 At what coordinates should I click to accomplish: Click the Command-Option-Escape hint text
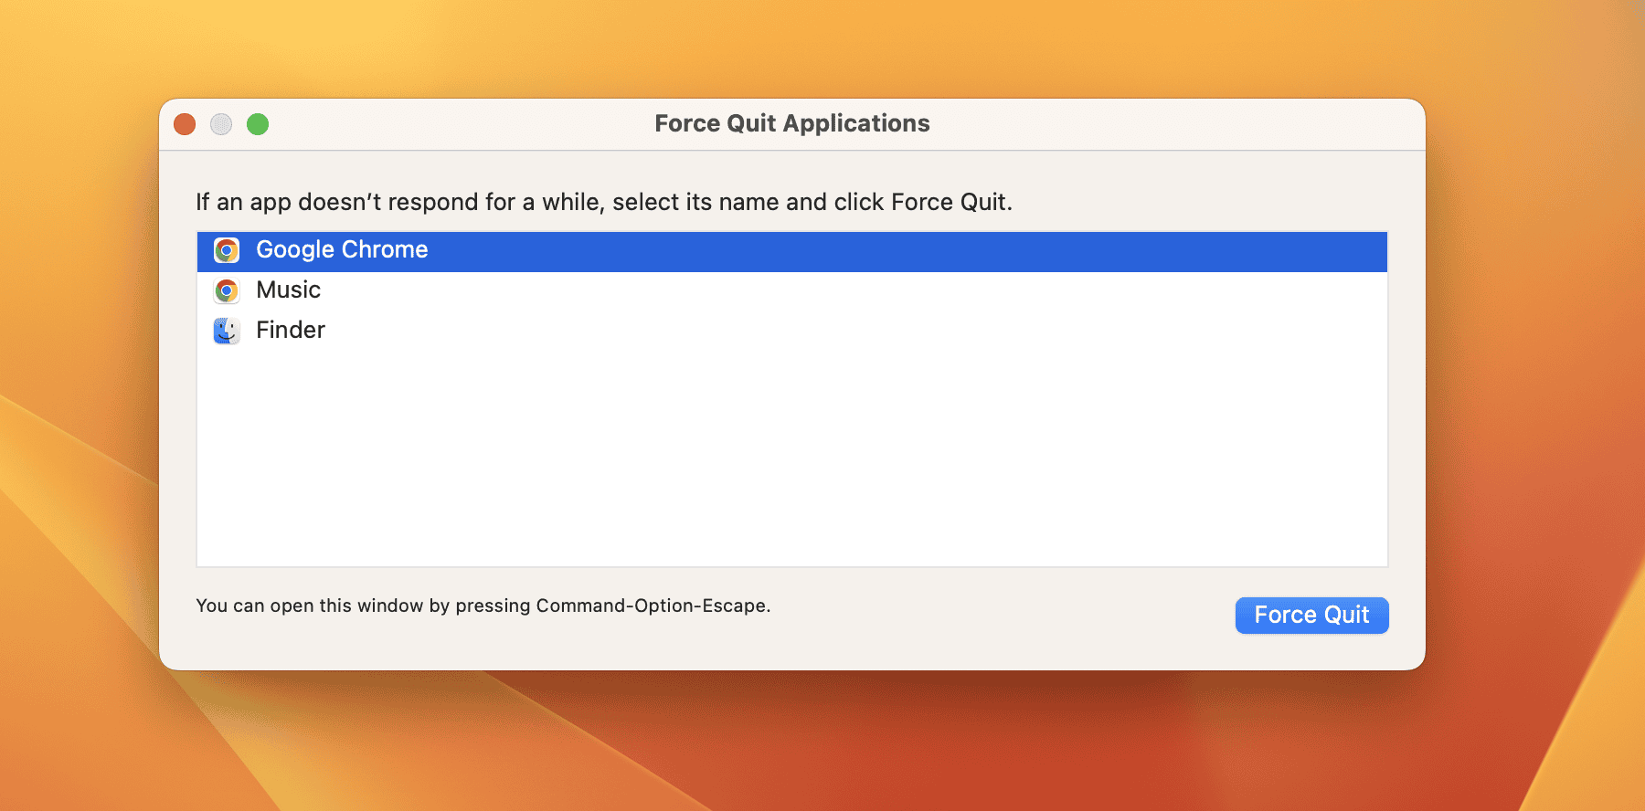point(483,606)
